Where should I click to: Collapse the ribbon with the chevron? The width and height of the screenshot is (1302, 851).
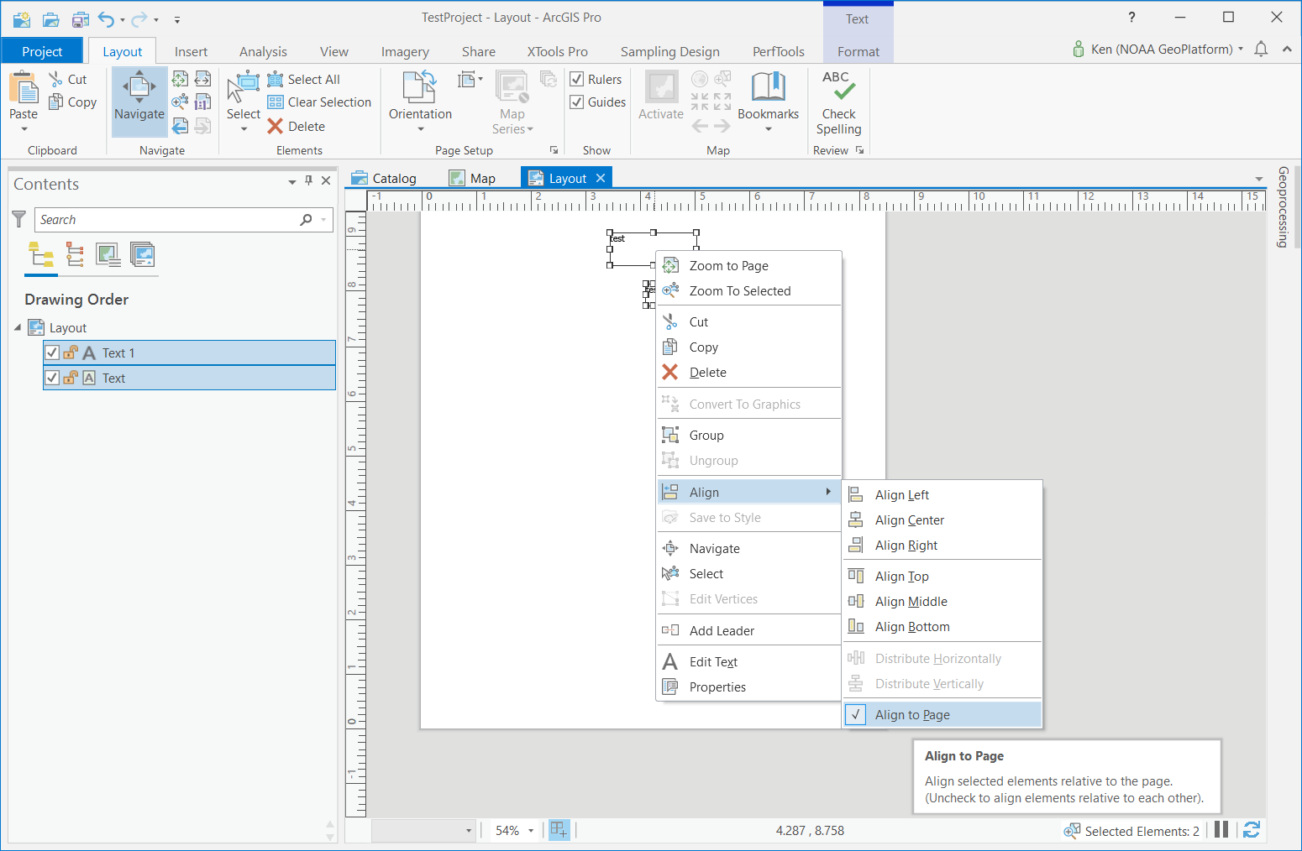coord(1287,50)
